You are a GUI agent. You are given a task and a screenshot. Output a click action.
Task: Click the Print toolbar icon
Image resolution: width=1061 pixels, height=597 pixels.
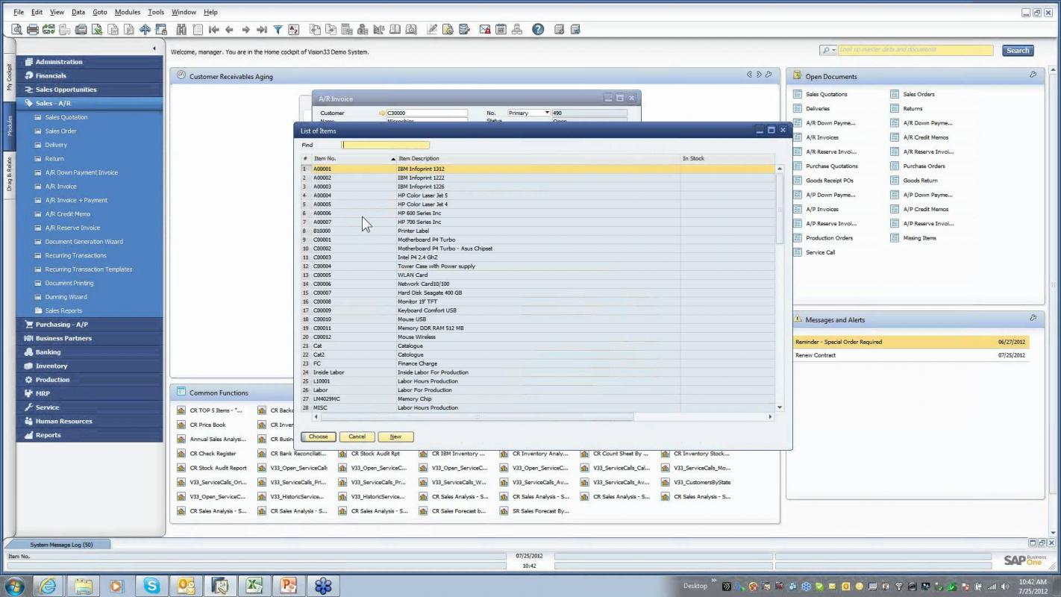[33, 30]
